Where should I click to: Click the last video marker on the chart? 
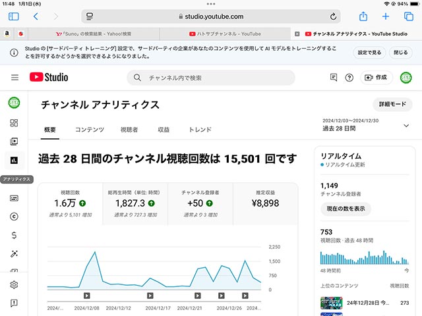coord(245,296)
